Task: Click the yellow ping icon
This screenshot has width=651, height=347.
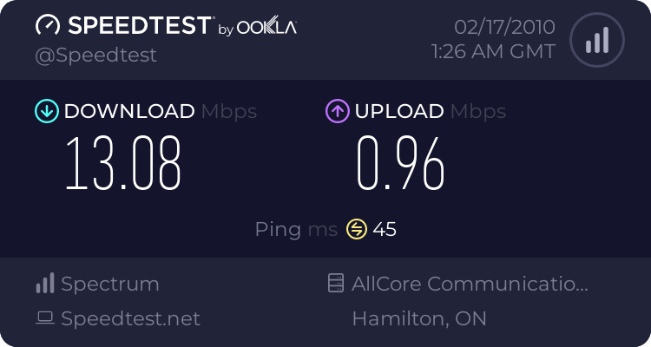Action: [x=357, y=229]
